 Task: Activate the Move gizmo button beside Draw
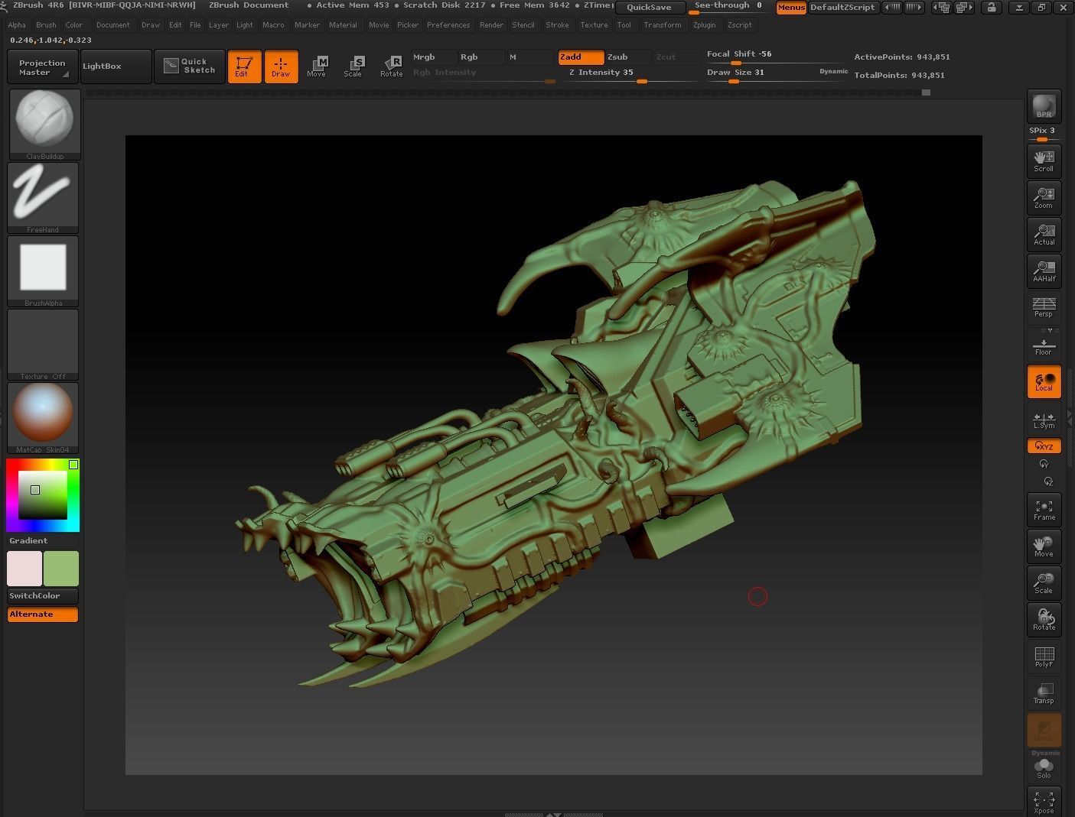click(x=317, y=66)
